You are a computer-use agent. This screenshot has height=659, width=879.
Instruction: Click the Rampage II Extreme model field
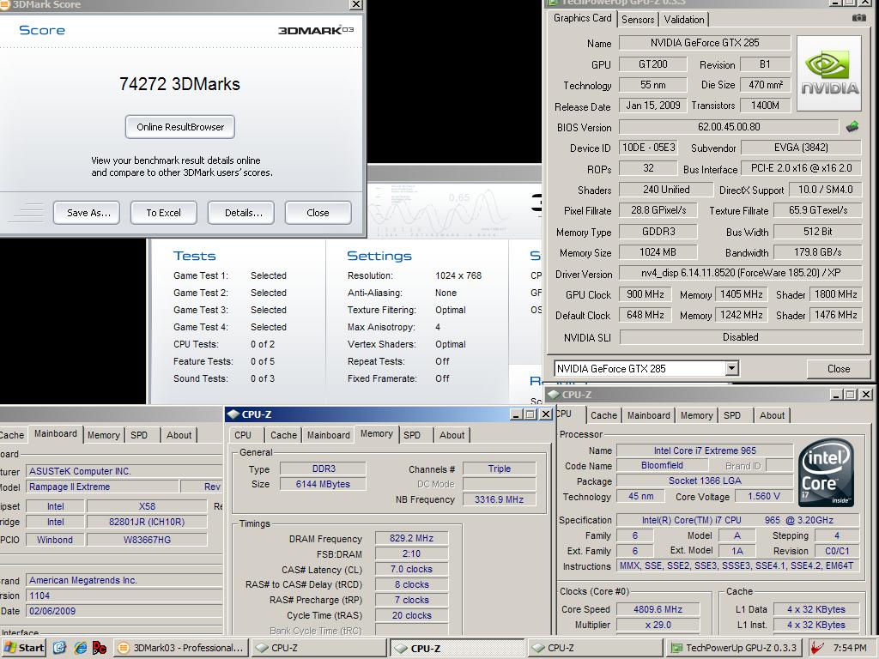click(103, 487)
